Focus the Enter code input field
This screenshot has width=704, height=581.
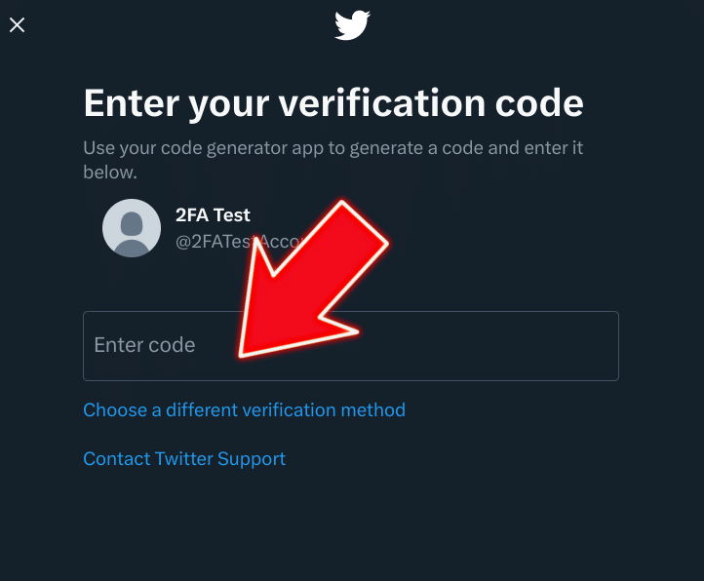351,346
